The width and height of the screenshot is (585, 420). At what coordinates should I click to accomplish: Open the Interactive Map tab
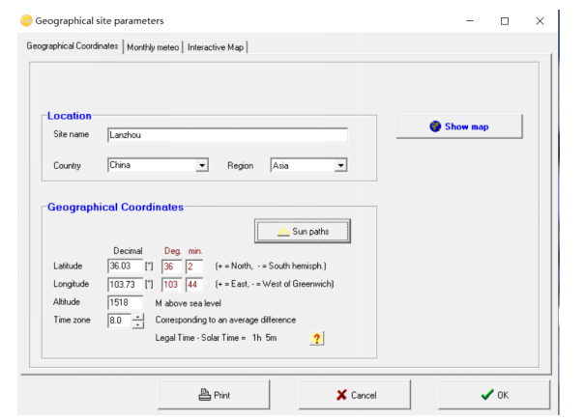click(216, 47)
